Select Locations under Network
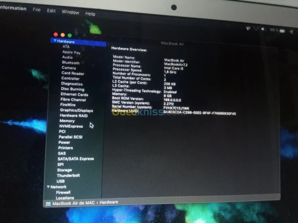 point(65,198)
